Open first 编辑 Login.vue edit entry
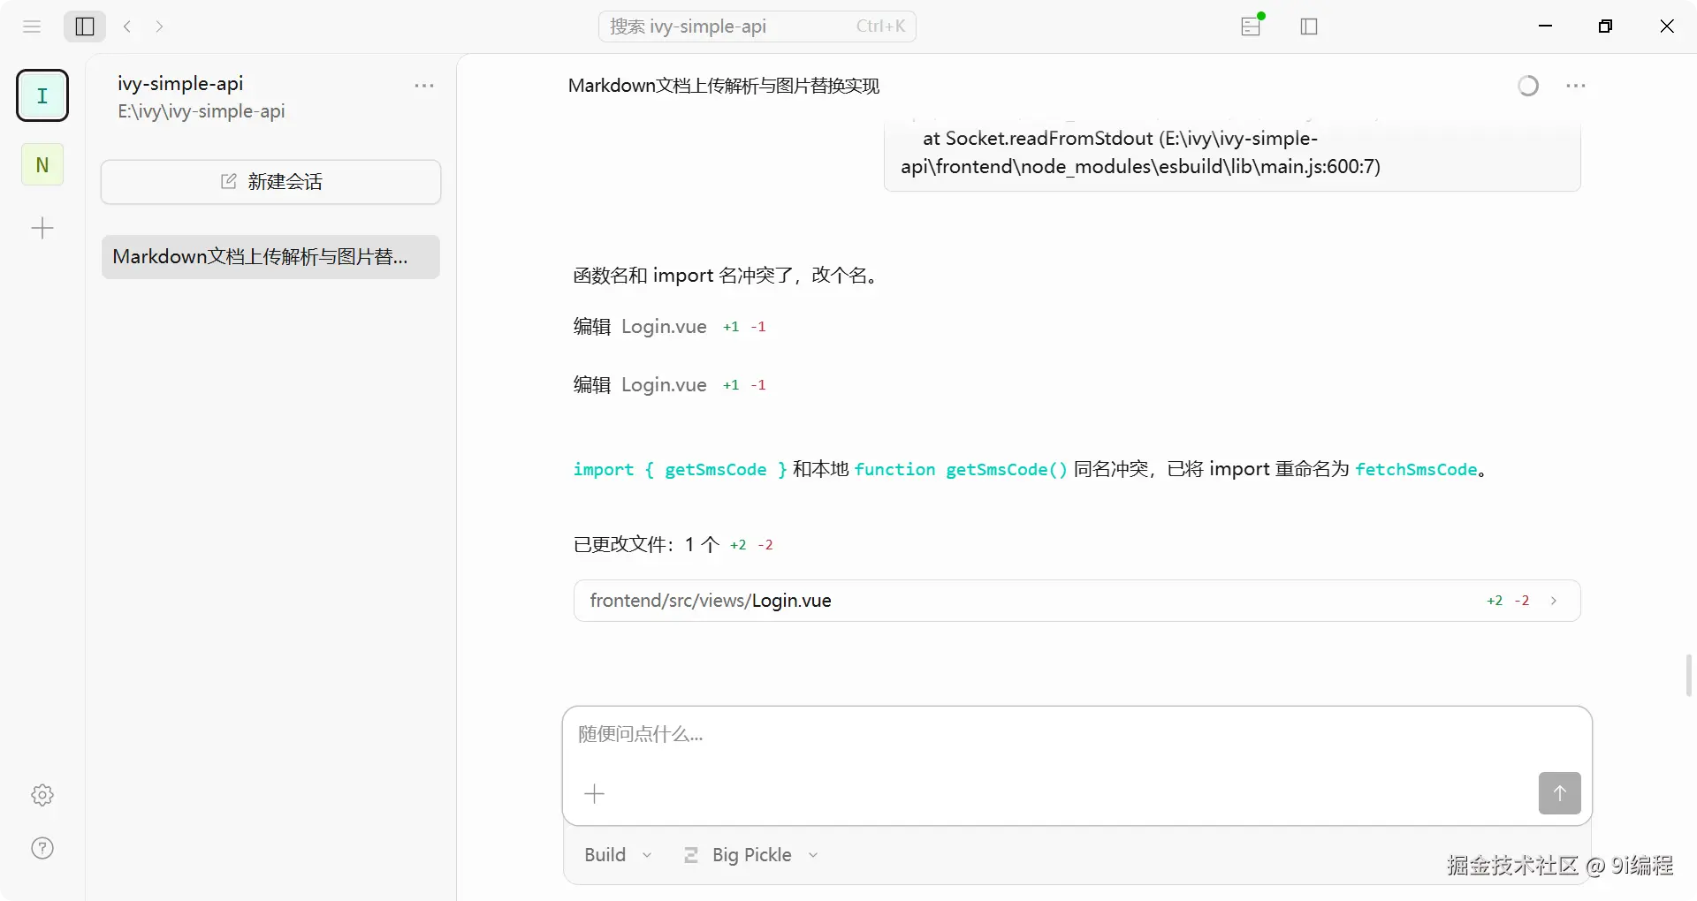 [x=669, y=327]
